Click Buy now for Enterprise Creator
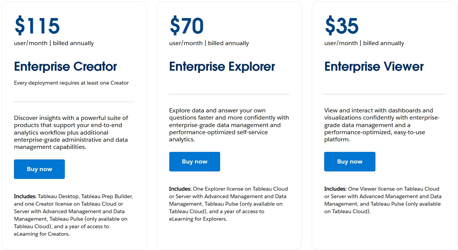 coord(39,169)
